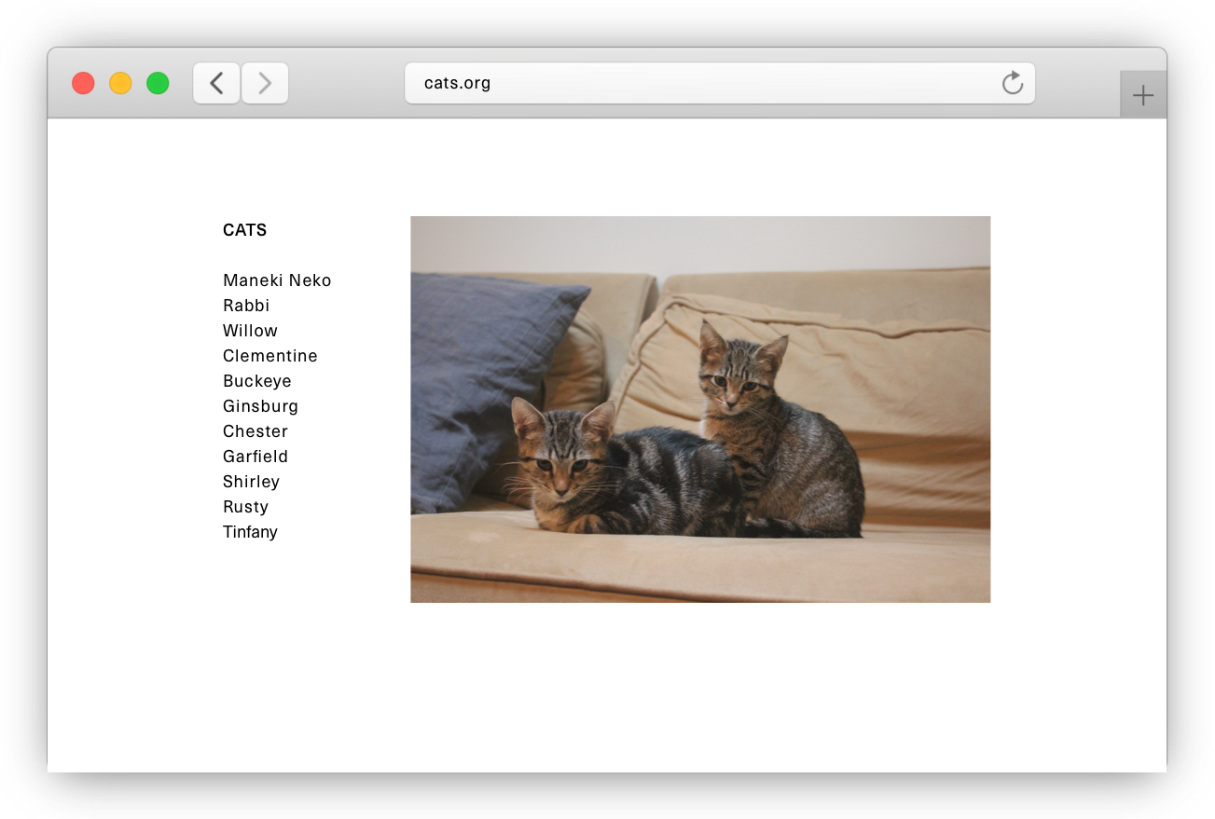Open the Garfield link
This screenshot has height=819, width=1215.
click(255, 457)
